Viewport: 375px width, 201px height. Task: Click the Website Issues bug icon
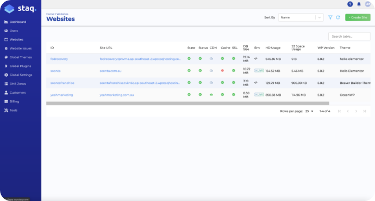[6, 48]
